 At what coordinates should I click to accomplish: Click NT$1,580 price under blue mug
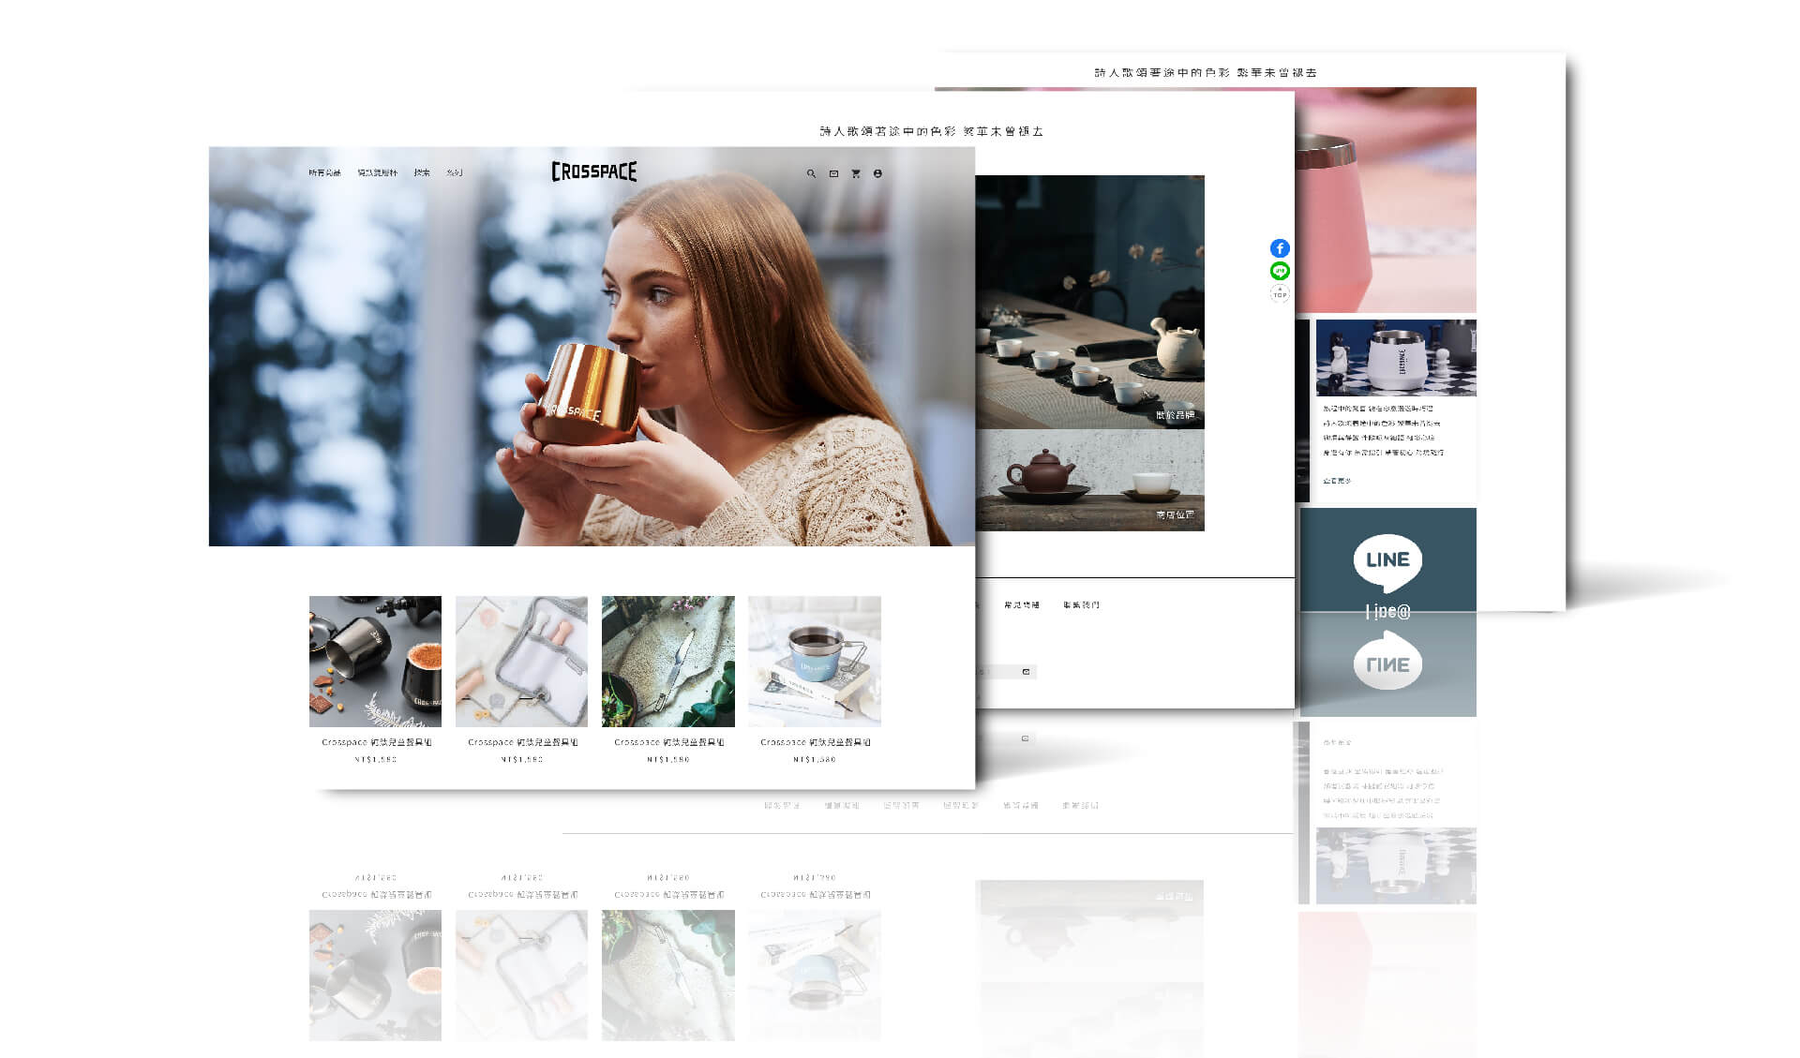815,760
